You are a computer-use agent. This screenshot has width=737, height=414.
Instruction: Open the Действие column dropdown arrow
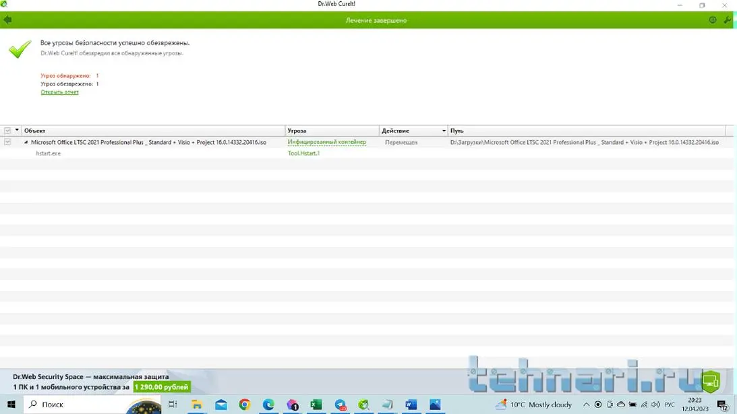coord(443,131)
